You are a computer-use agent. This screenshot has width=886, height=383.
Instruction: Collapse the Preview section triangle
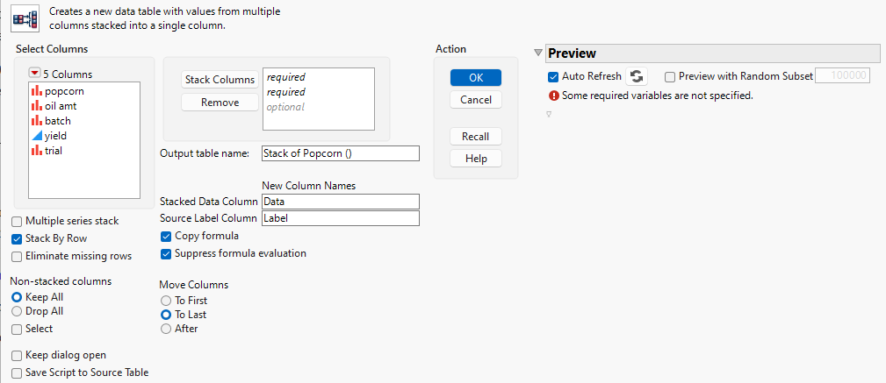tap(538, 53)
